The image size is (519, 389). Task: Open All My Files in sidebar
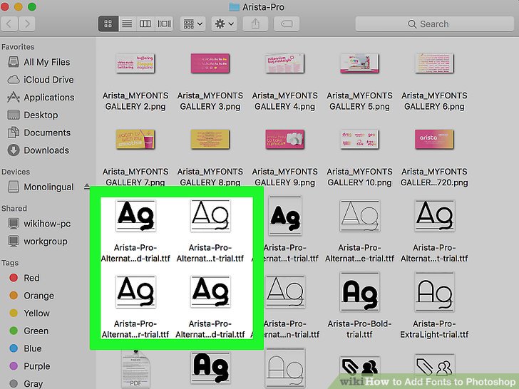pos(39,62)
